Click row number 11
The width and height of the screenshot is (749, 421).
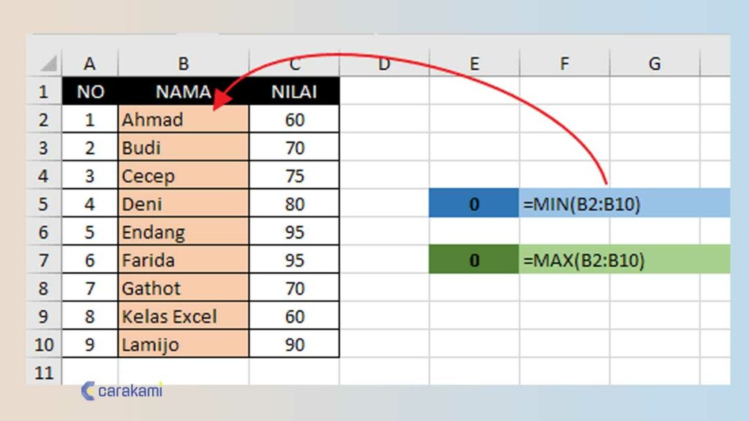click(x=44, y=372)
